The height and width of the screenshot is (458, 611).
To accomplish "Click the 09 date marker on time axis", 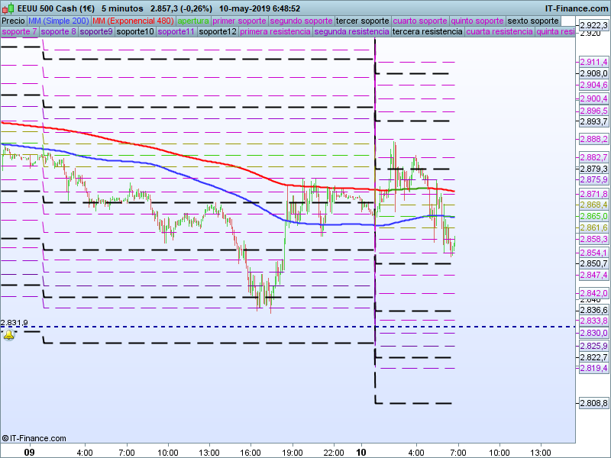I will (29, 452).
